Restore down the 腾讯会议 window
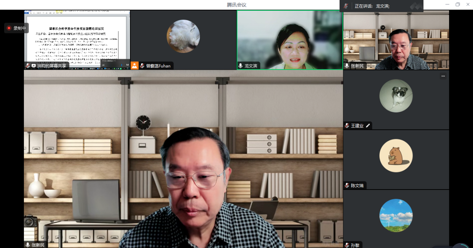The width and height of the screenshot is (473, 248). (x=457, y=4)
